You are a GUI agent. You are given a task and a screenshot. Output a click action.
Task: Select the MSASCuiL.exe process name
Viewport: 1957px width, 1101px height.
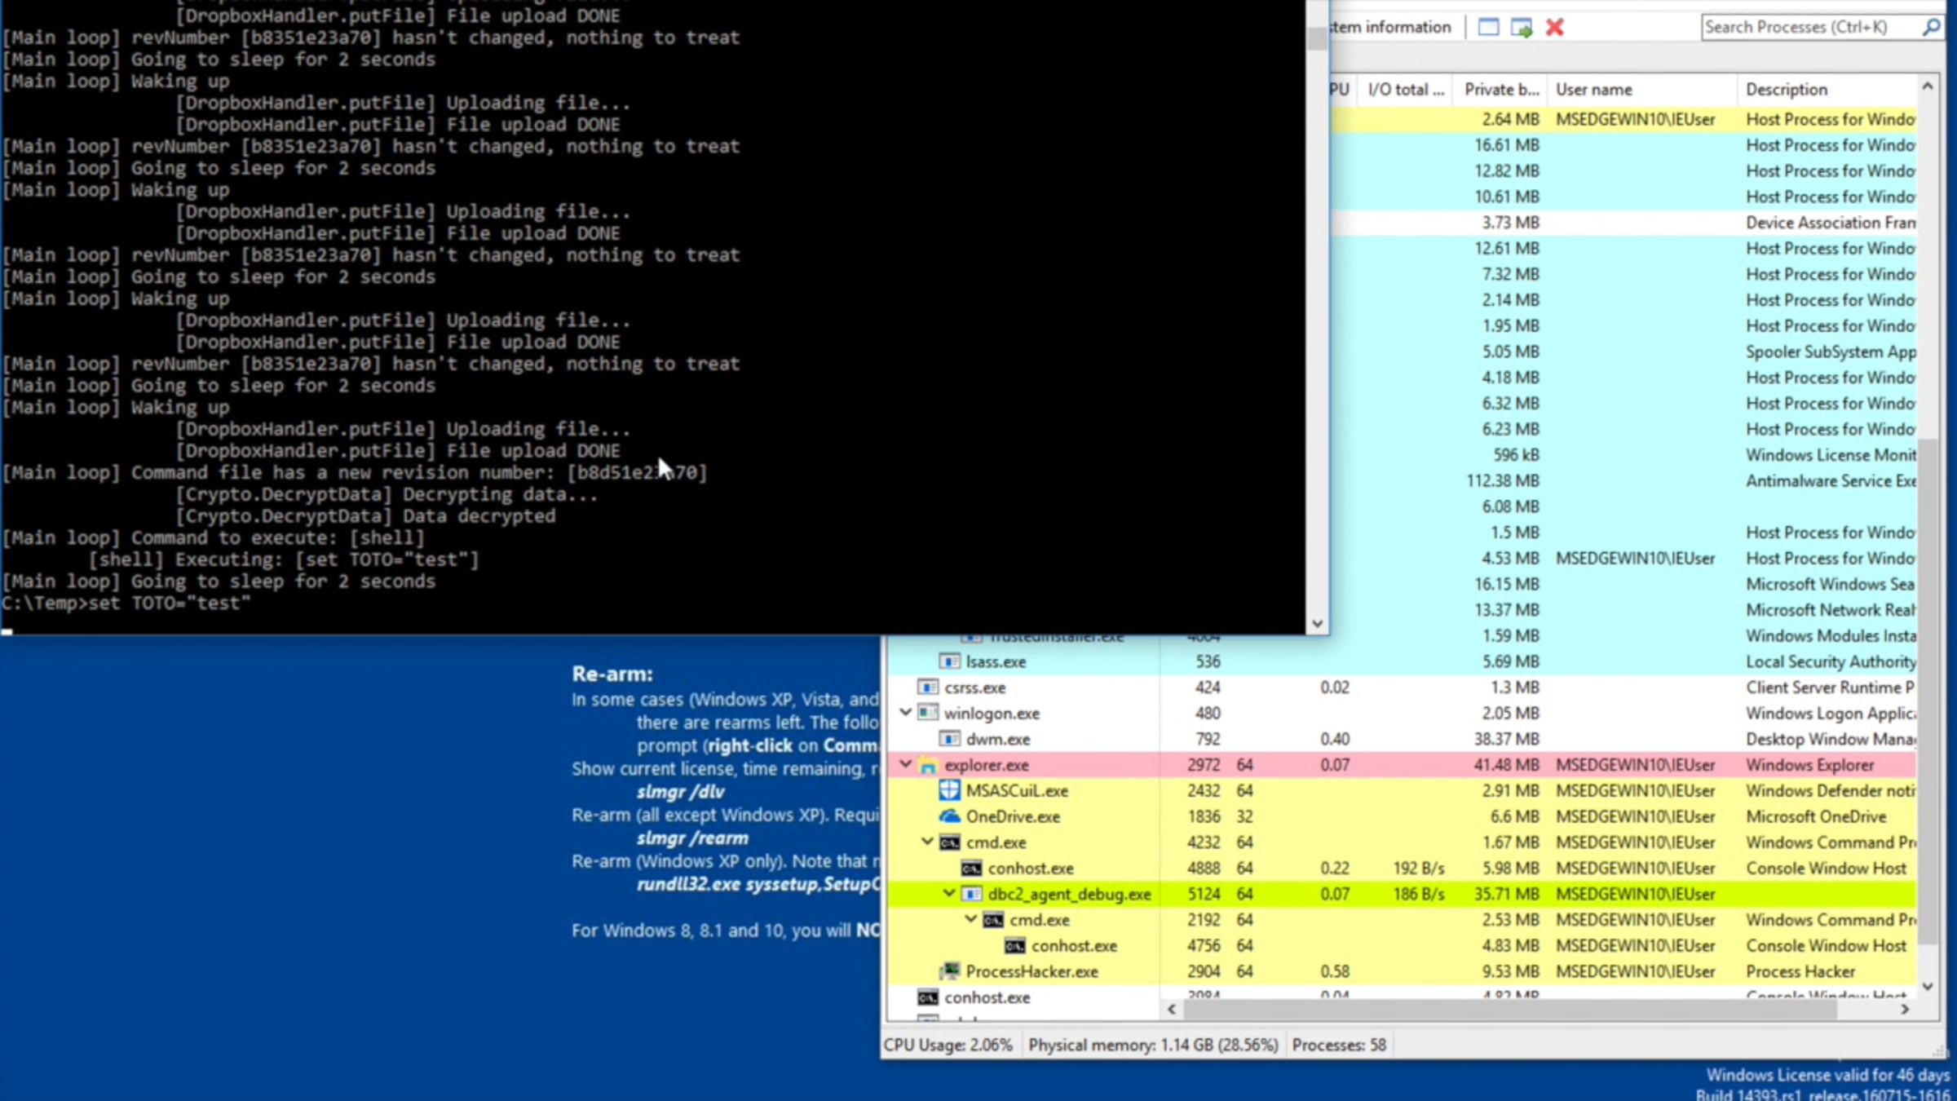pos(1017,790)
